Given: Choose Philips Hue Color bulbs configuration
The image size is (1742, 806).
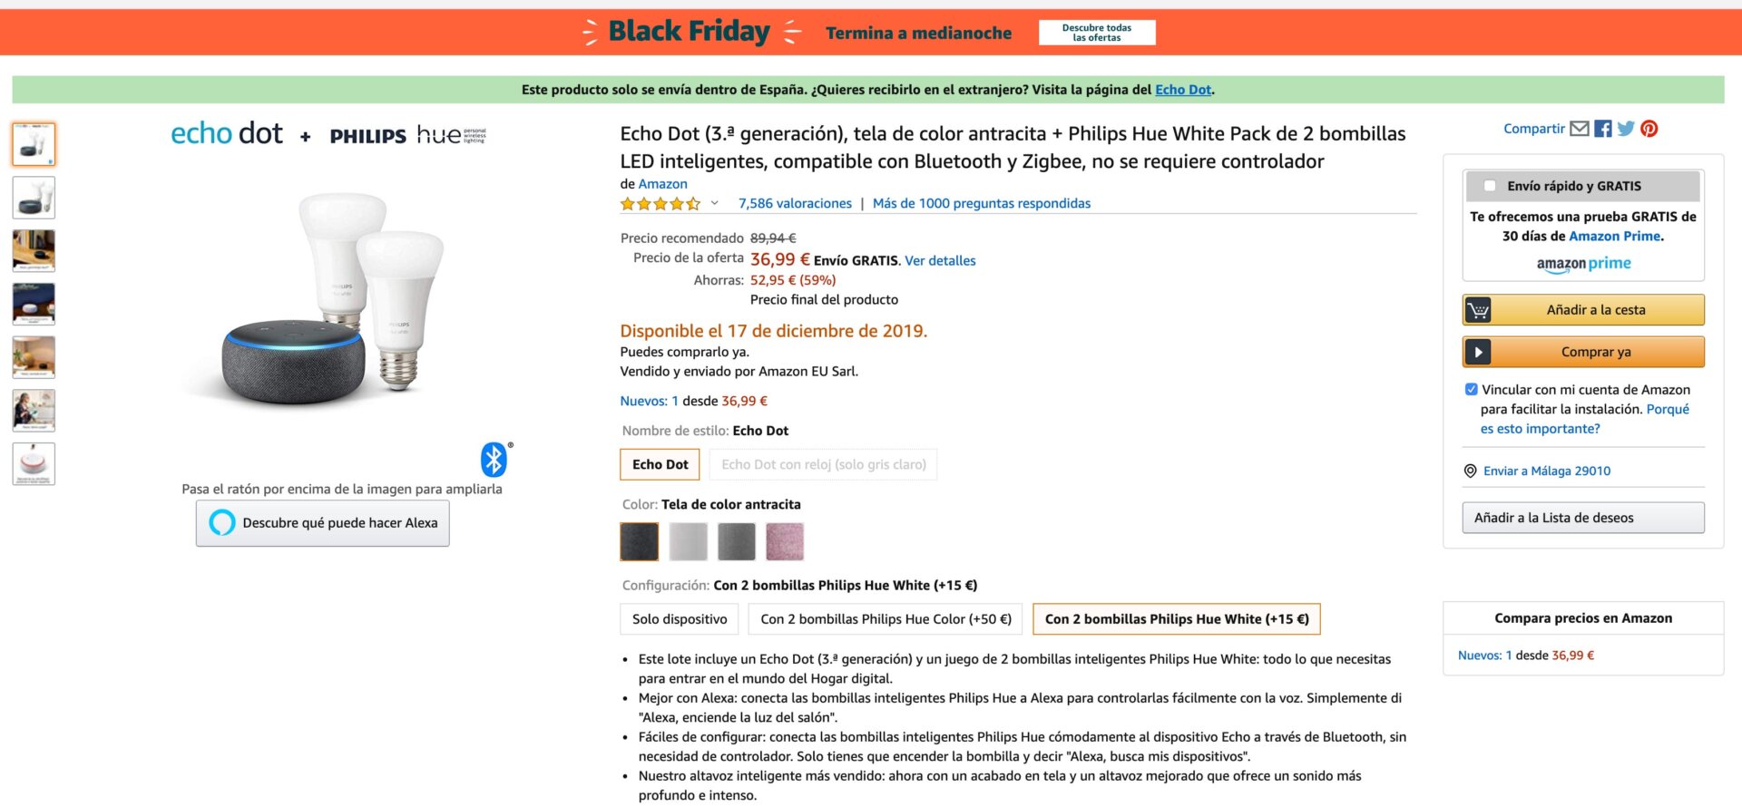Looking at the screenshot, I should coord(886,619).
